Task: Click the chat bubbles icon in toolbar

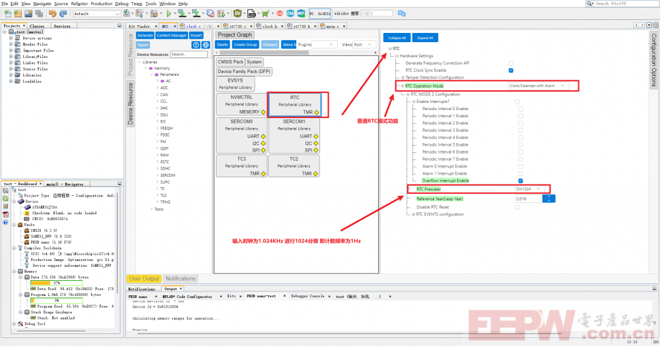Action: coord(401,13)
